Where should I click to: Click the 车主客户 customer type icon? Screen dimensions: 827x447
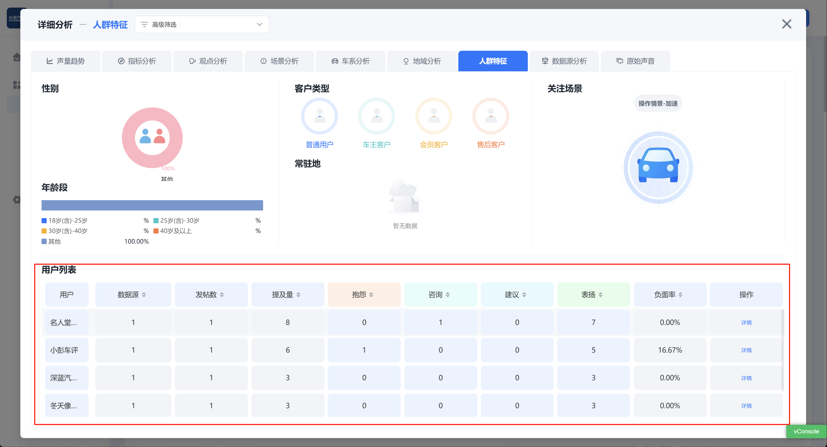tap(376, 116)
